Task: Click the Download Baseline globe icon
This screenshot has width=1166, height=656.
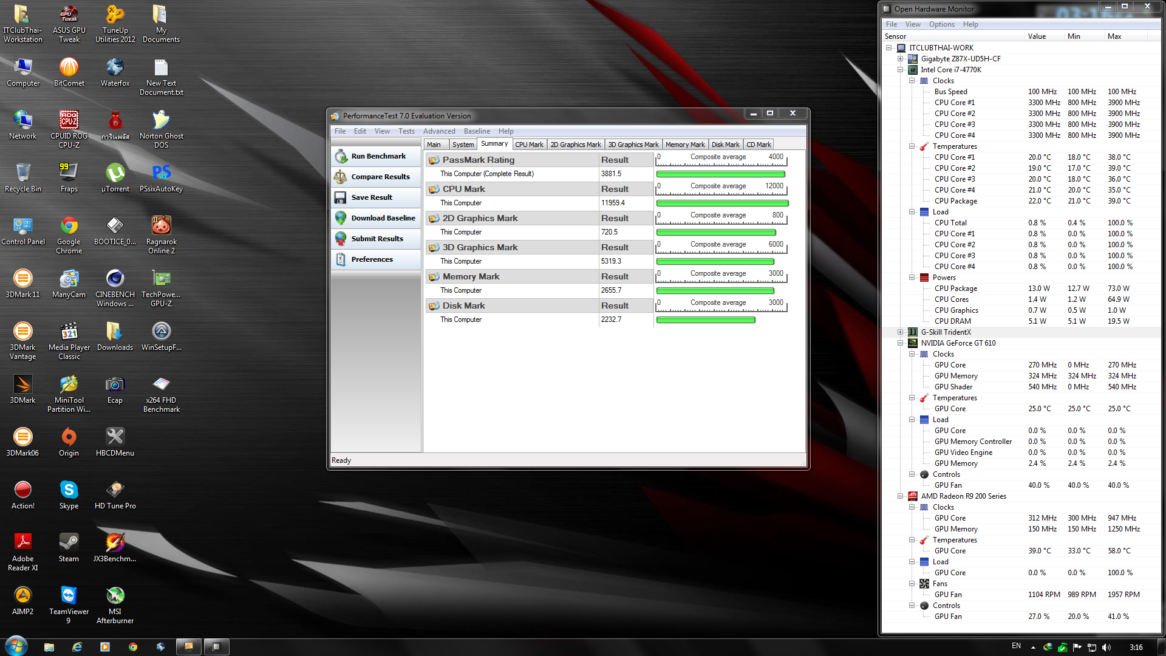Action: [x=341, y=218]
